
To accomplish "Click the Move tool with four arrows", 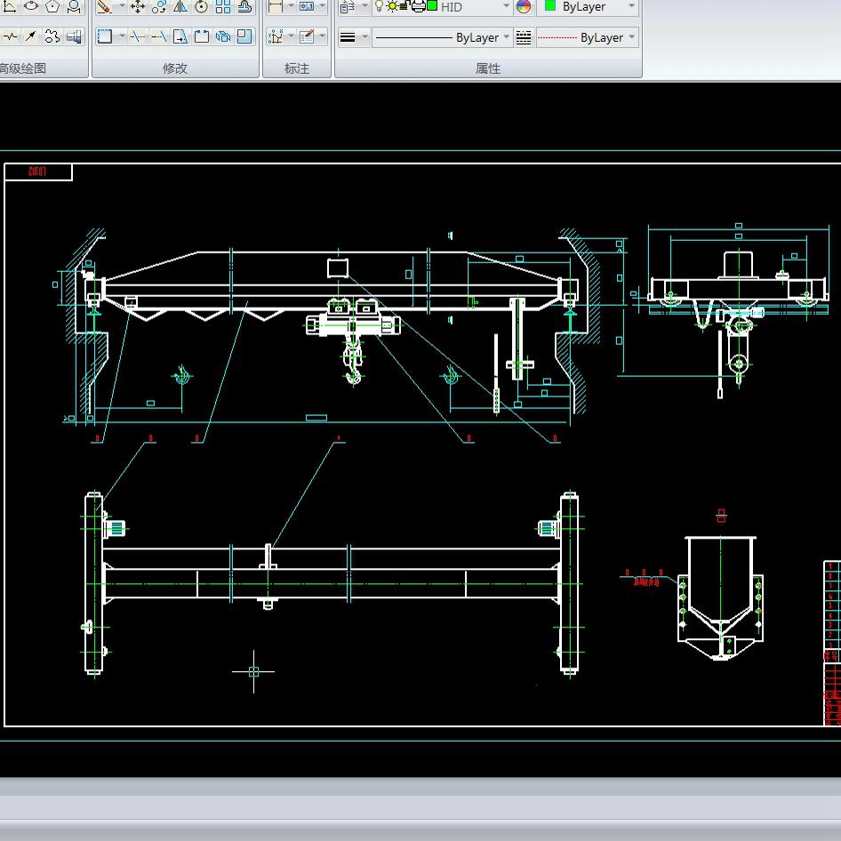I will 138,7.
